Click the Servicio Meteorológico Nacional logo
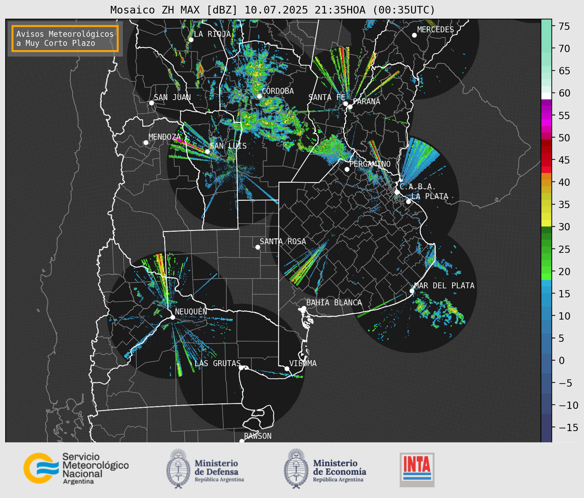584x498 pixels. coord(76,468)
